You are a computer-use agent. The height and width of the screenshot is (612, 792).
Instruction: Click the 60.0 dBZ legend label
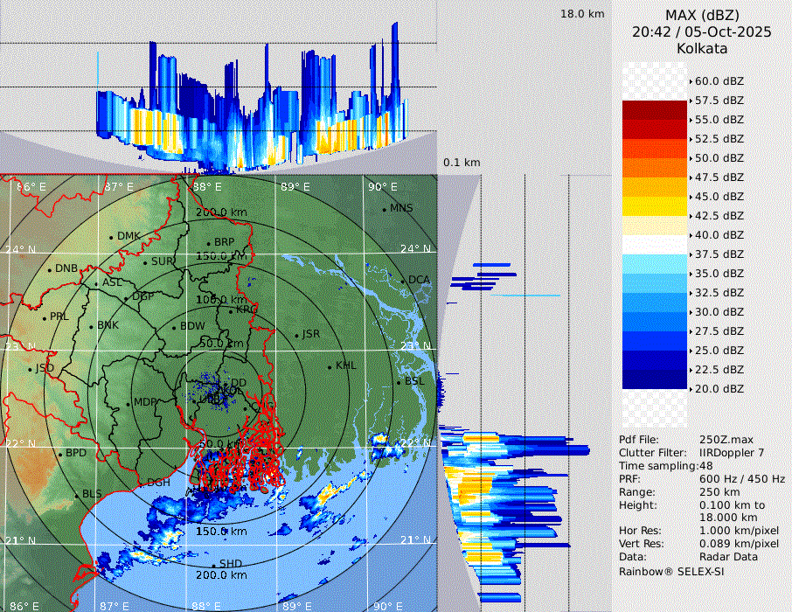coord(719,81)
